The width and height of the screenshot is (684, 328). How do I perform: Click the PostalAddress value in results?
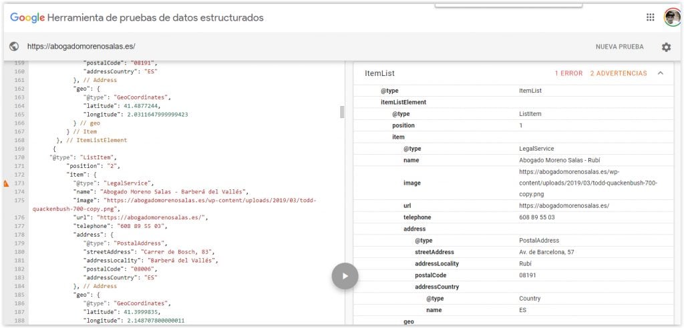point(539,241)
